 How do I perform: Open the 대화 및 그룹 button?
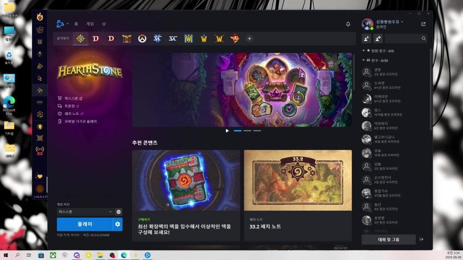click(389, 239)
